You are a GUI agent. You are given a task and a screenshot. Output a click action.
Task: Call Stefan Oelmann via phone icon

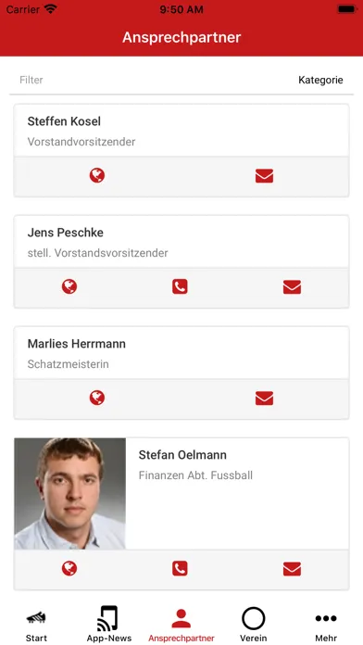180,569
